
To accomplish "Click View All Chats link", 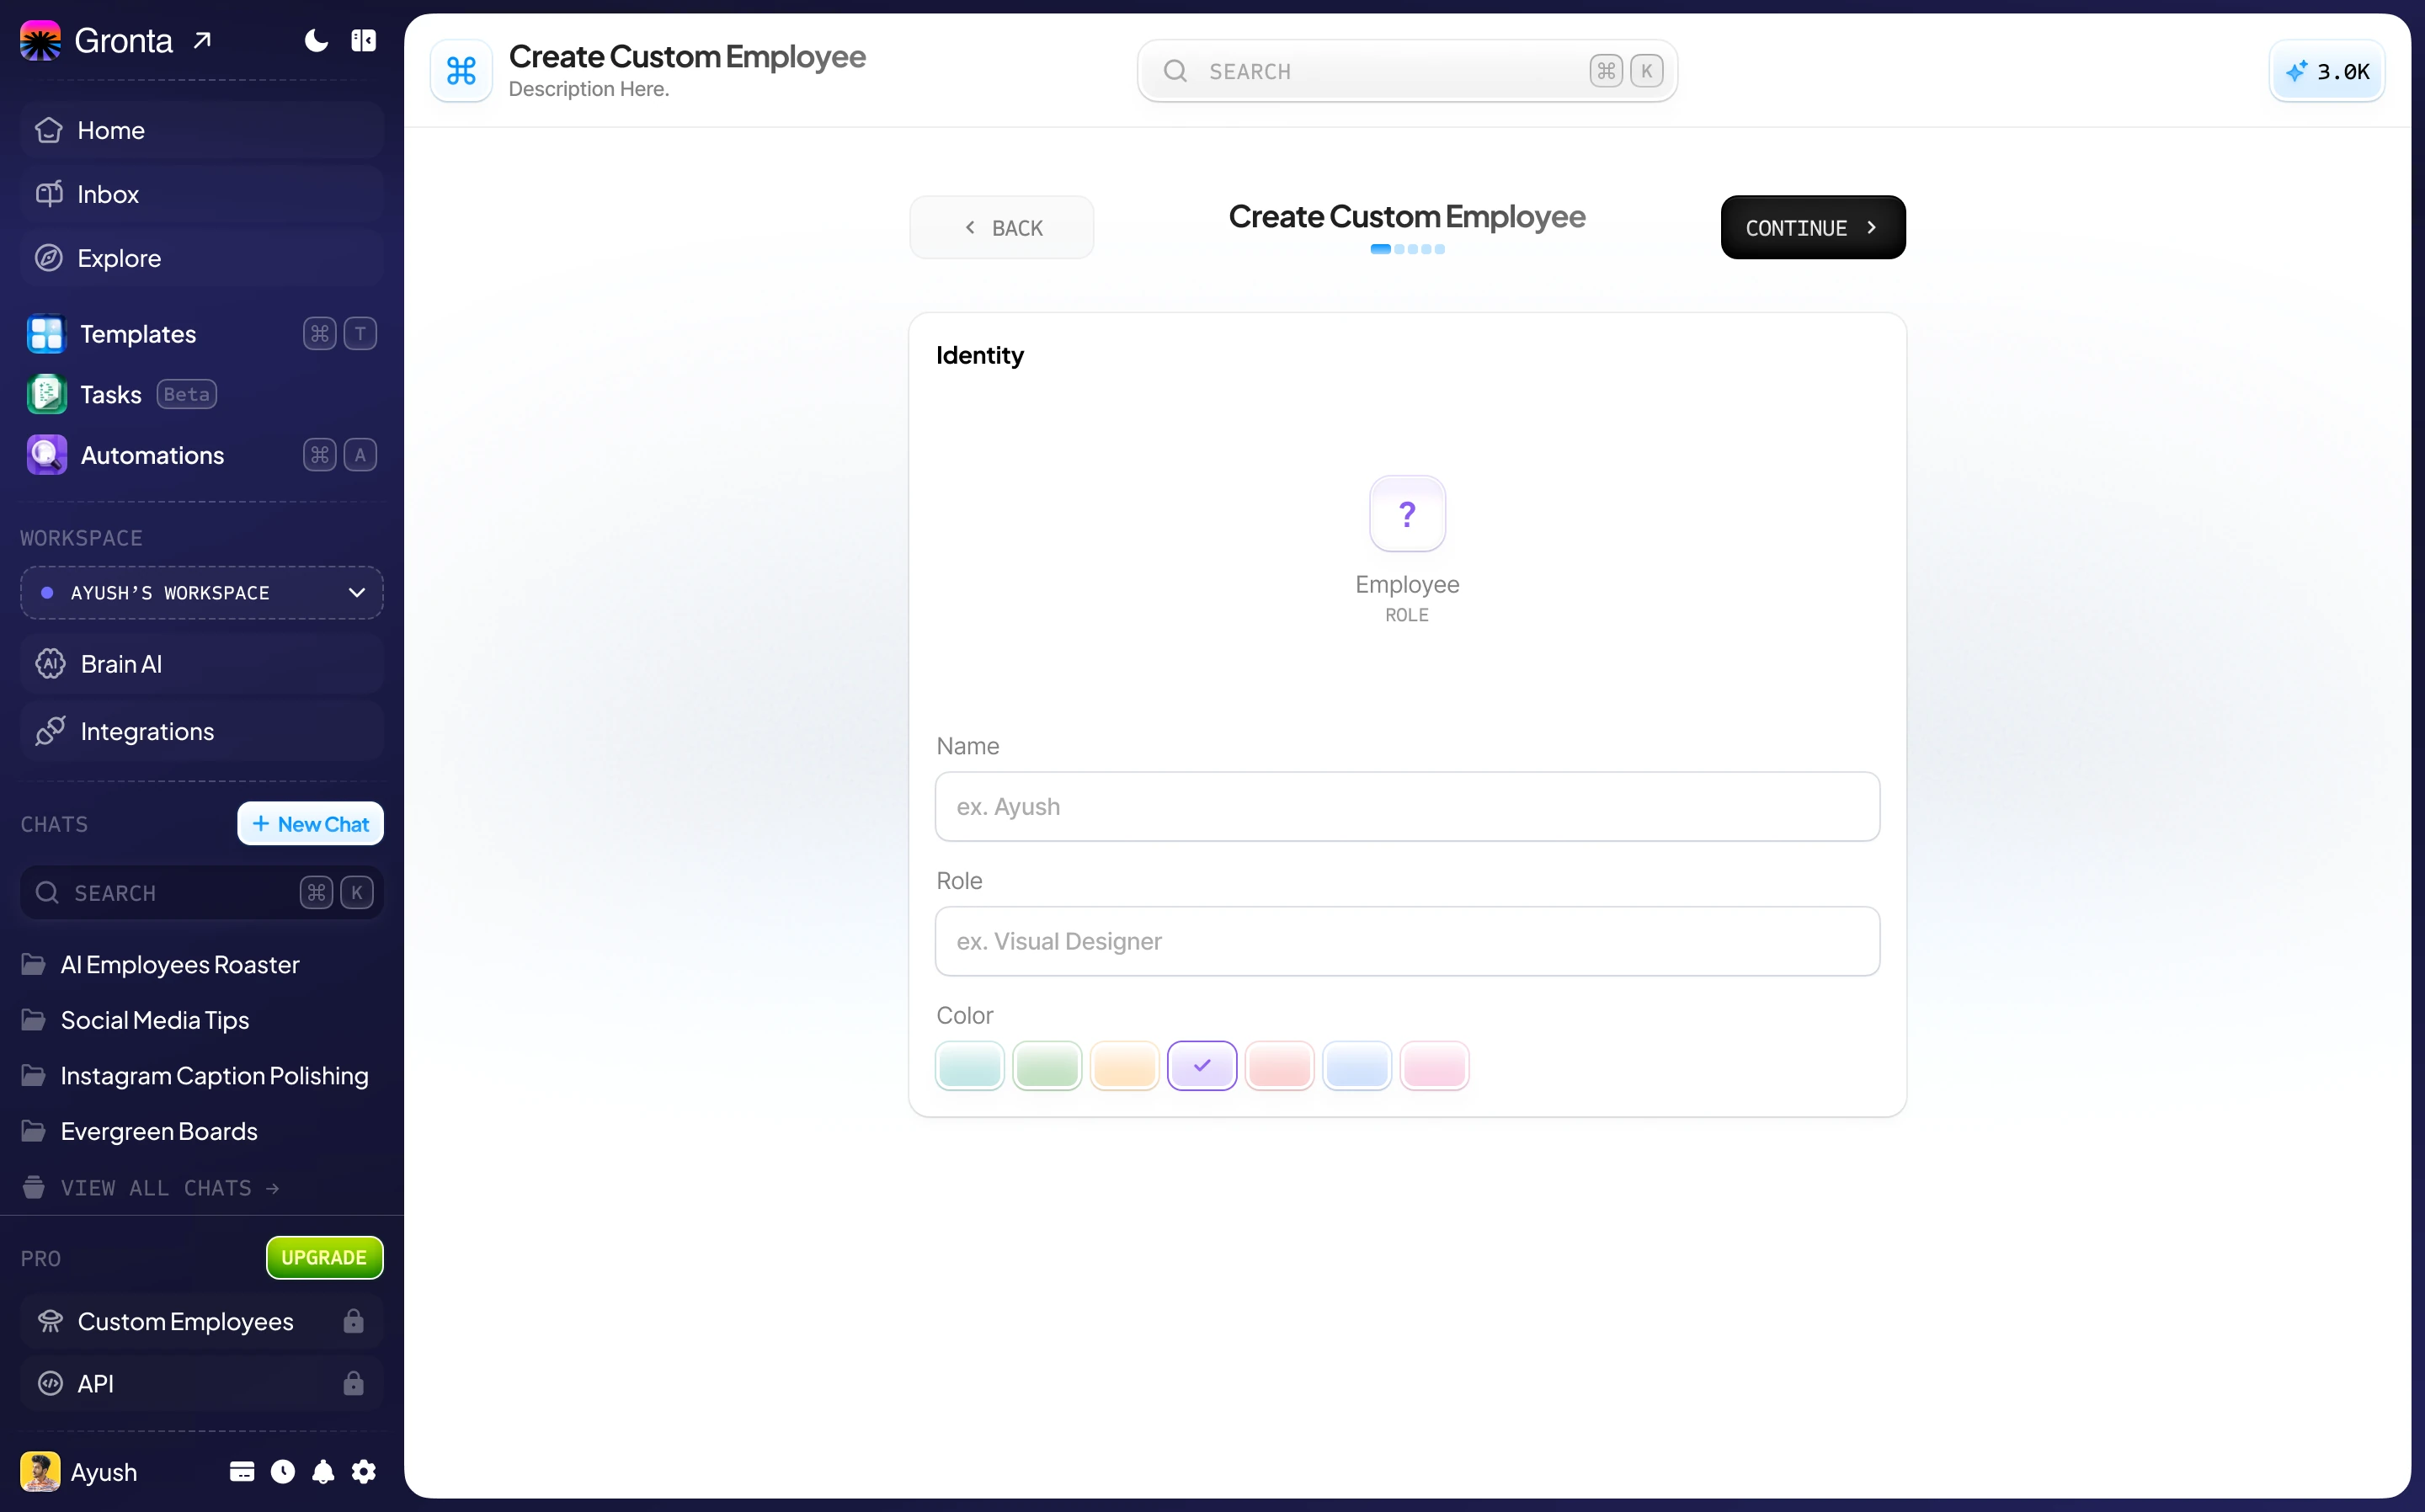I will [x=152, y=1188].
